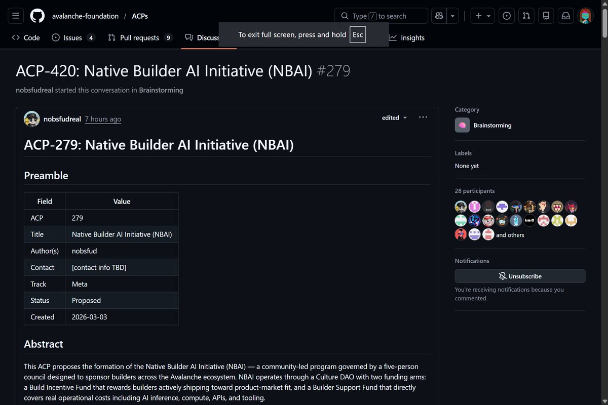This screenshot has width=608, height=405.
Task: View your pull requests header icon
Action: click(x=526, y=16)
